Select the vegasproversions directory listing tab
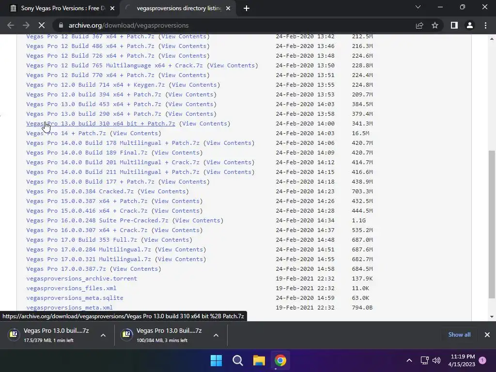Viewport: 496px width, 372px height. pos(177,8)
